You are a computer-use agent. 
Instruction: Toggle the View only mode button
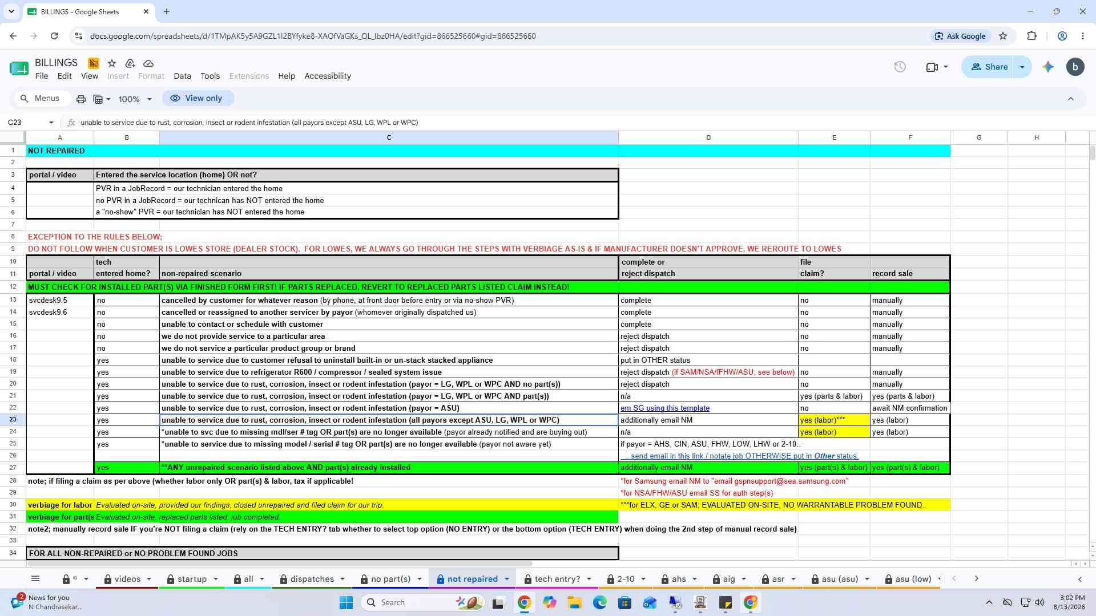click(197, 98)
